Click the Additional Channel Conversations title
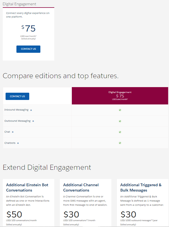 click(x=81, y=187)
